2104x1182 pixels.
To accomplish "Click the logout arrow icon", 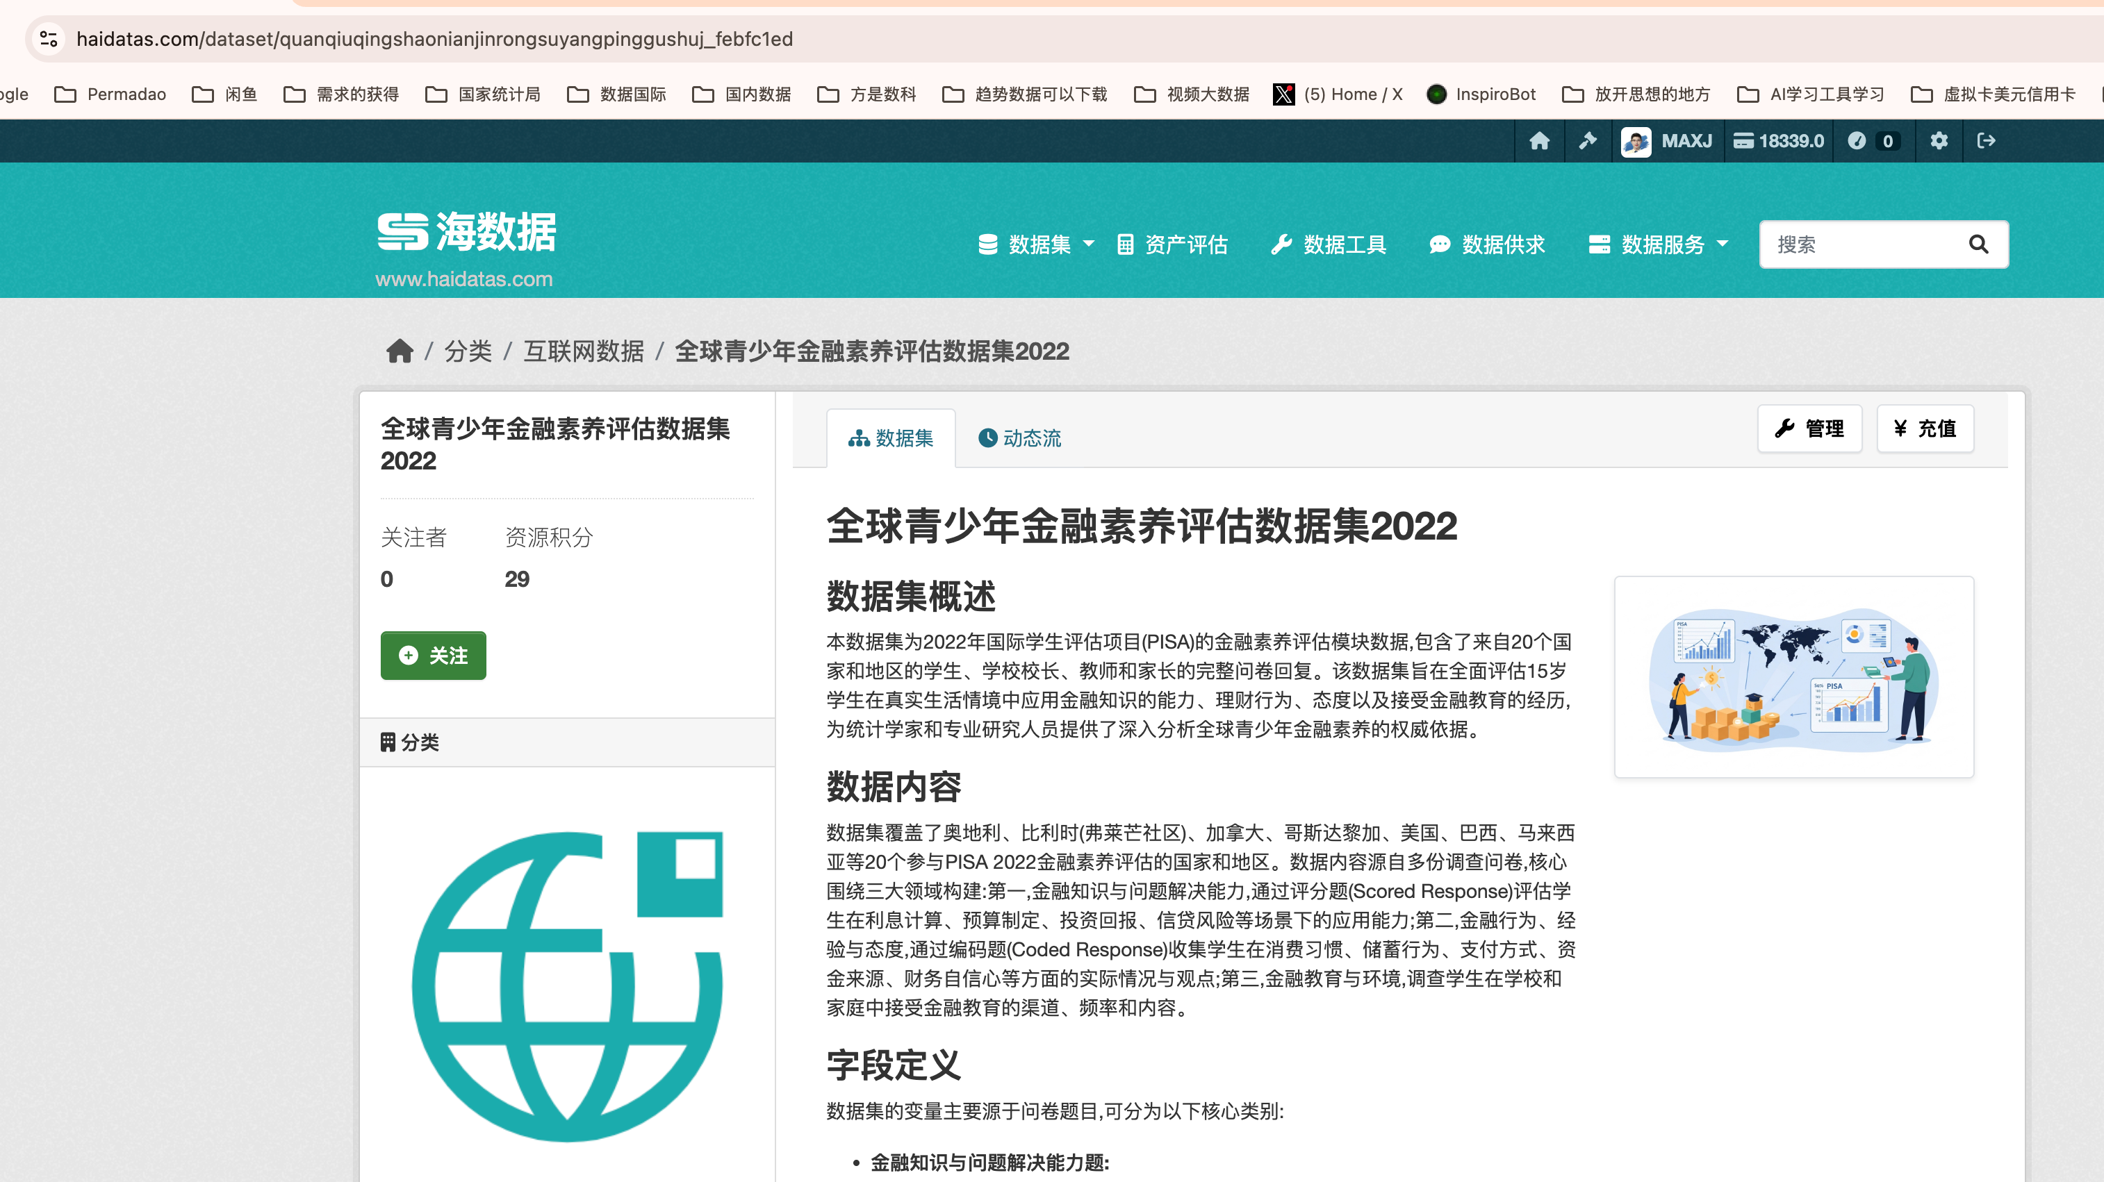I will [x=1986, y=141].
